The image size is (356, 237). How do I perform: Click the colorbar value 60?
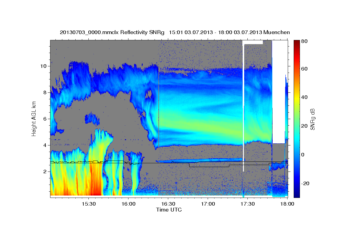pyautogui.click(x=305, y=69)
